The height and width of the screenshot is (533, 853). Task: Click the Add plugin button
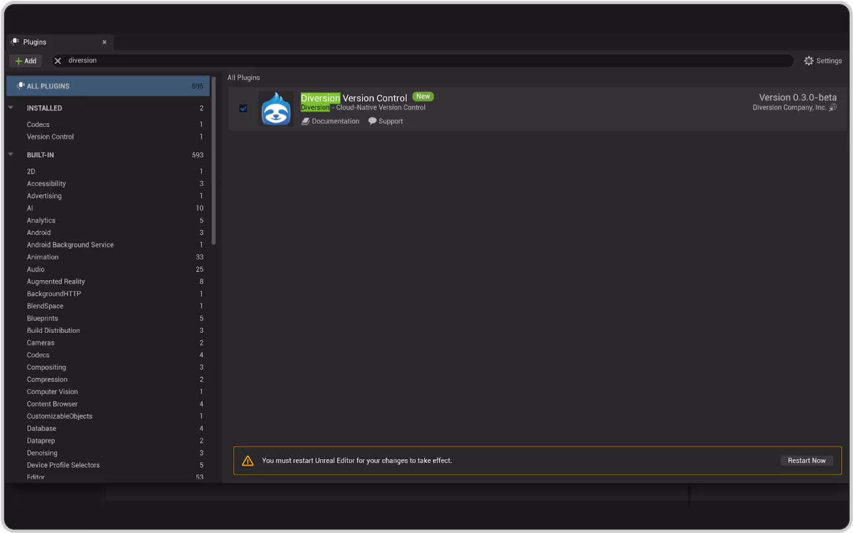[26, 61]
